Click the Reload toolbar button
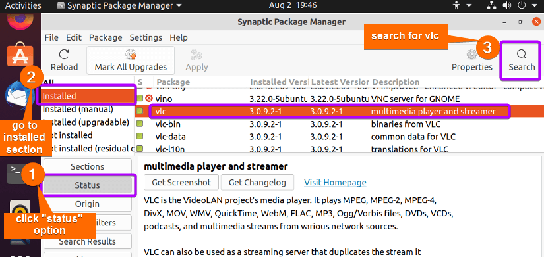The height and width of the screenshot is (257, 544). click(64, 60)
